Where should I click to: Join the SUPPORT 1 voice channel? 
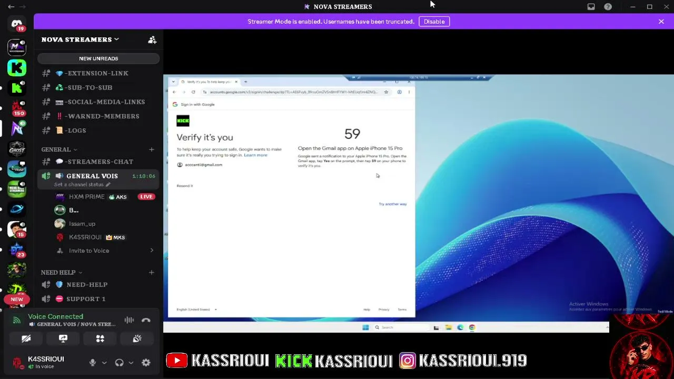[x=98, y=298]
